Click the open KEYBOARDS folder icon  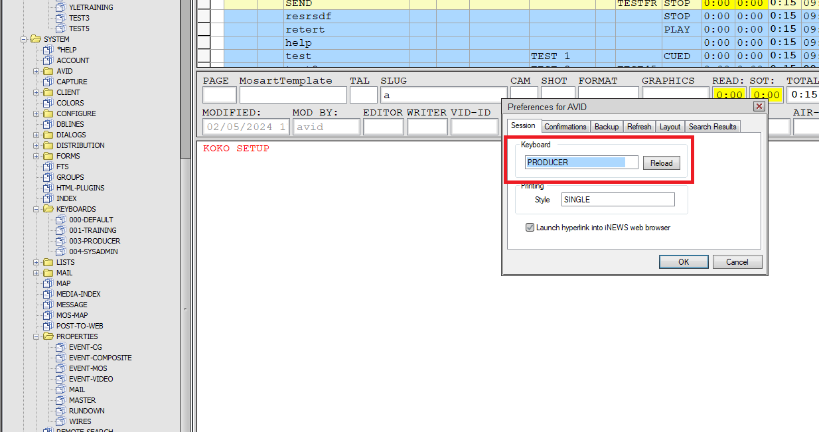(x=48, y=209)
